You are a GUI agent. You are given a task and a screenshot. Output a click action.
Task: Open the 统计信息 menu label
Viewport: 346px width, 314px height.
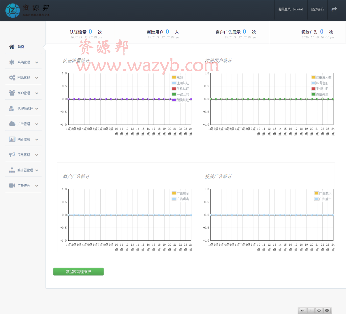pyautogui.click(x=24, y=139)
